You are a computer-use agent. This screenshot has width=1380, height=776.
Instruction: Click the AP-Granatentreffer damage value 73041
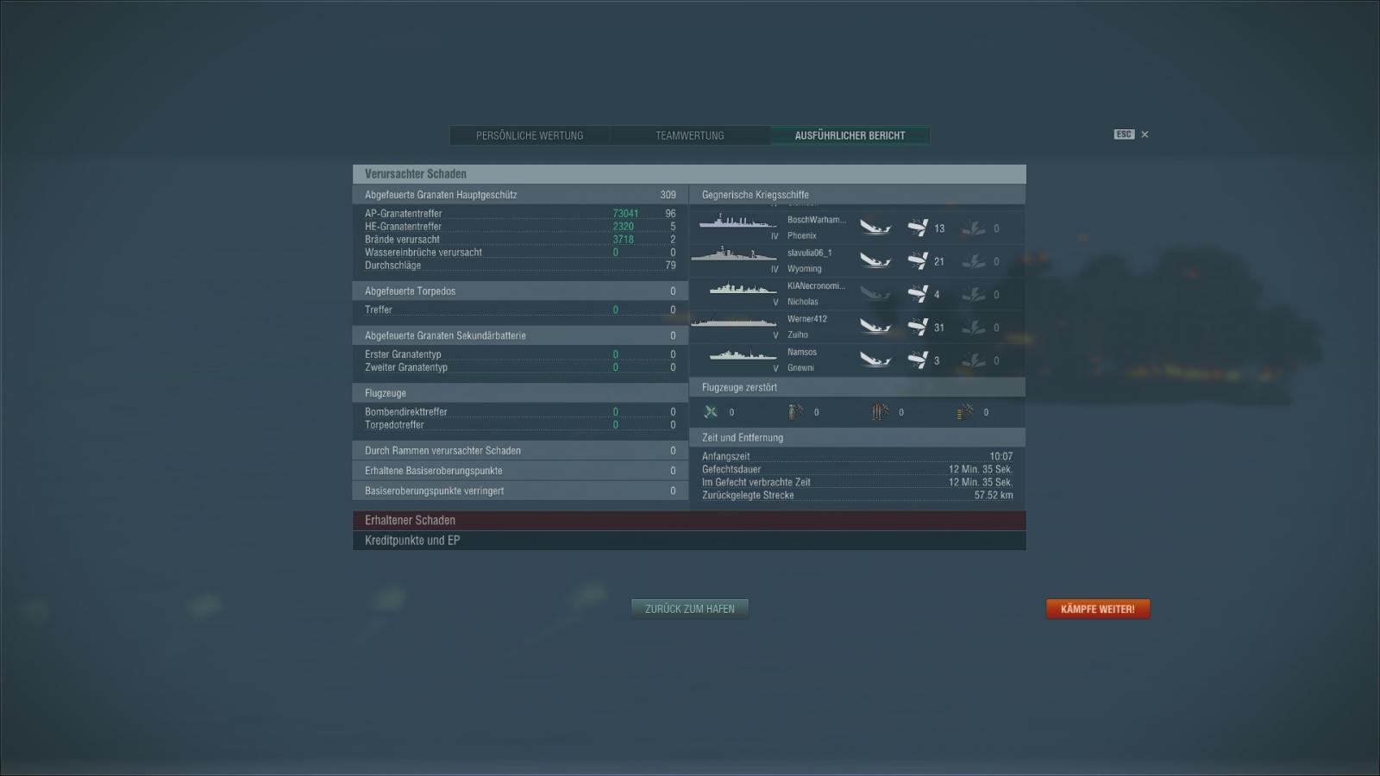[x=625, y=214]
